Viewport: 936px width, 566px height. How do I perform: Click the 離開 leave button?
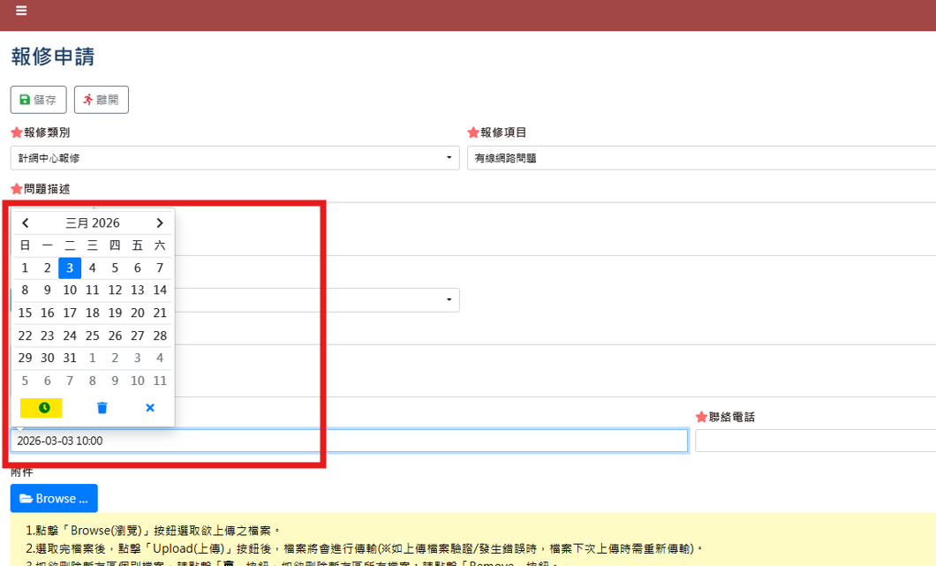[x=102, y=100]
